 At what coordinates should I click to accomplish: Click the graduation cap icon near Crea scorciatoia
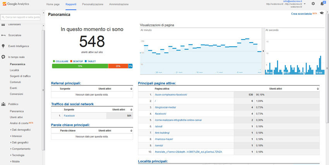[322, 13]
